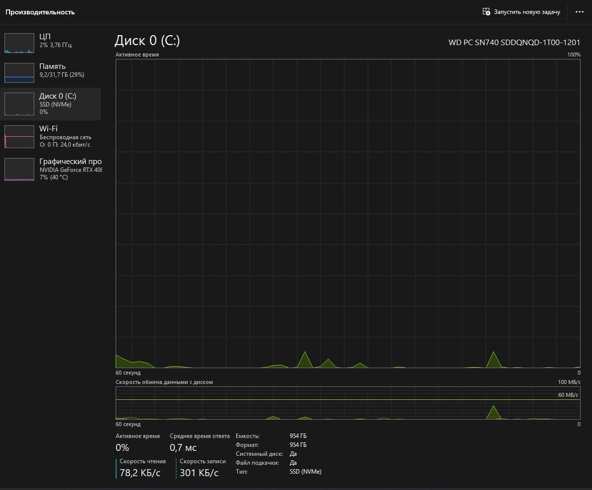The height and width of the screenshot is (490, 592).
Task: Click the '100 МБ/с' scale label
Action: 569,382
